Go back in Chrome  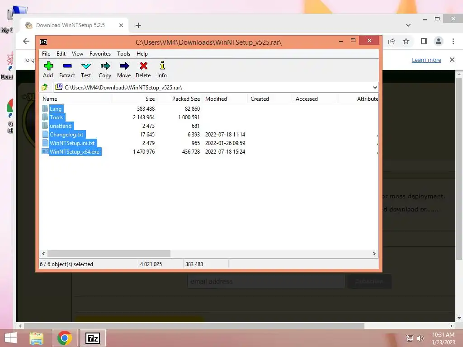(x=26, y=41)
